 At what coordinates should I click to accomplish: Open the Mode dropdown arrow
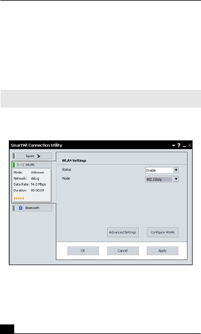pos(176,179)
